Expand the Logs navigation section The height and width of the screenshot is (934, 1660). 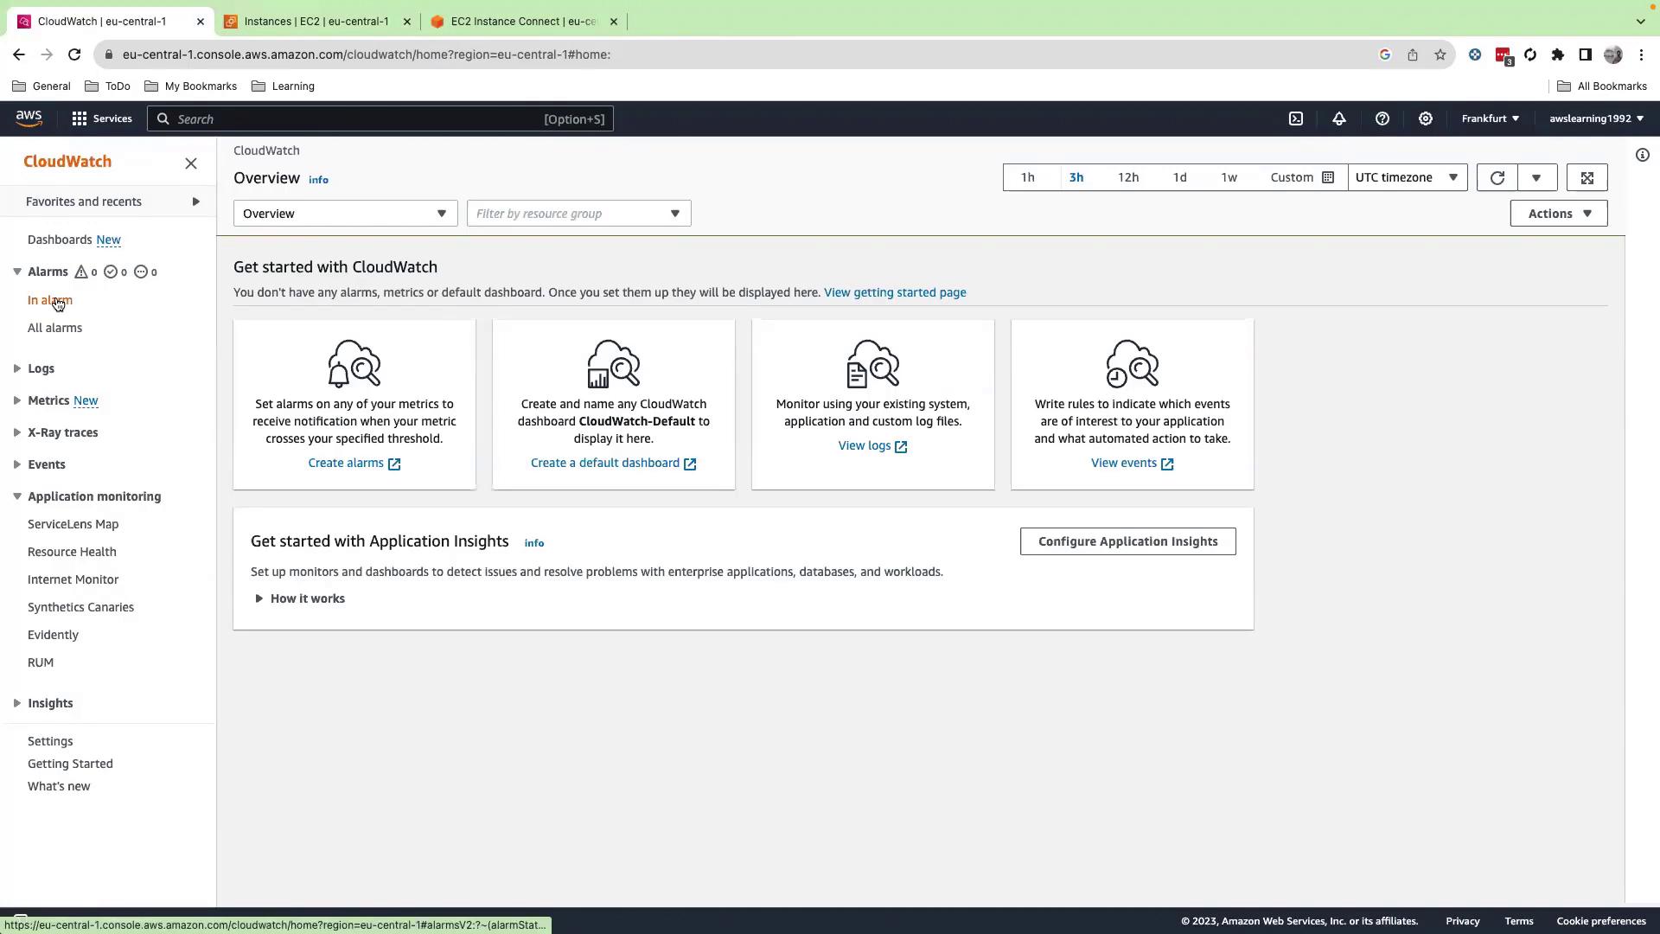tap(41, 368)
